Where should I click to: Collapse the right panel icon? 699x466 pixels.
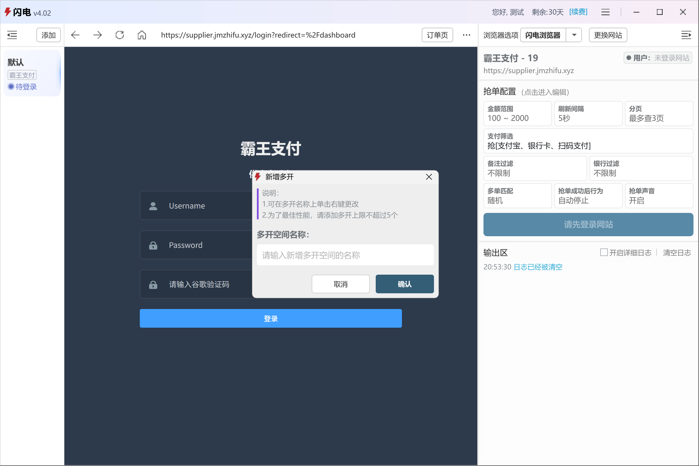click(686, 35)
